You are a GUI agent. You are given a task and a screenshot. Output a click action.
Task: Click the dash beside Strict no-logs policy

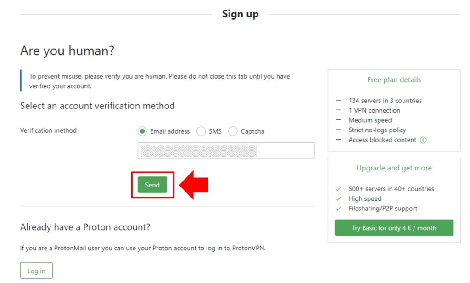point(338,130)
